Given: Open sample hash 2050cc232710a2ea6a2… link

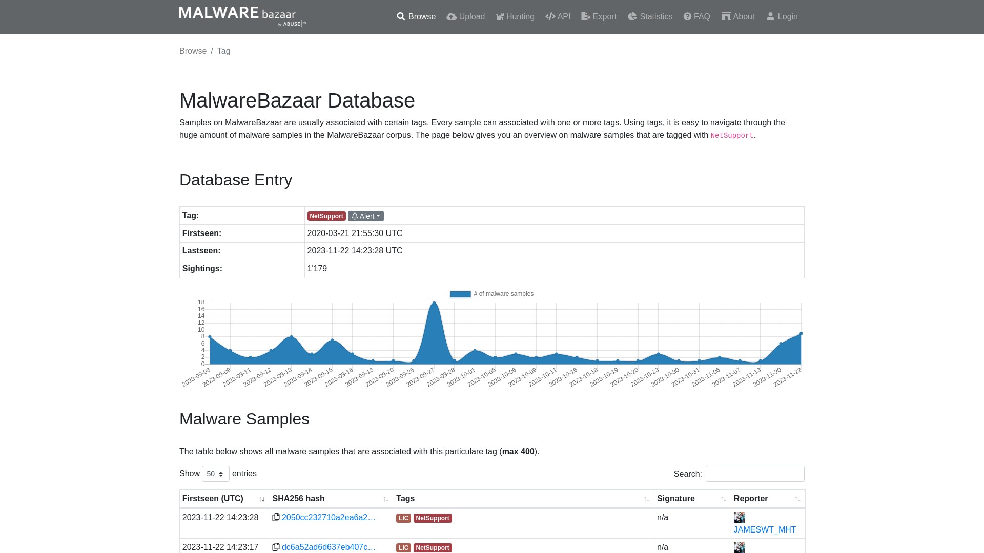Looking at the screenshot, I should pyautogui.click(x=329, y=518).
